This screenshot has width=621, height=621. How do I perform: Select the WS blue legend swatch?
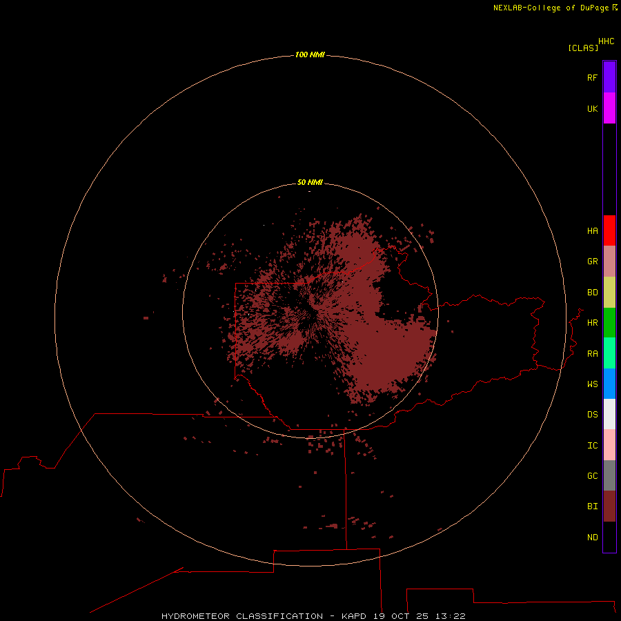click(x=609, y=384)
